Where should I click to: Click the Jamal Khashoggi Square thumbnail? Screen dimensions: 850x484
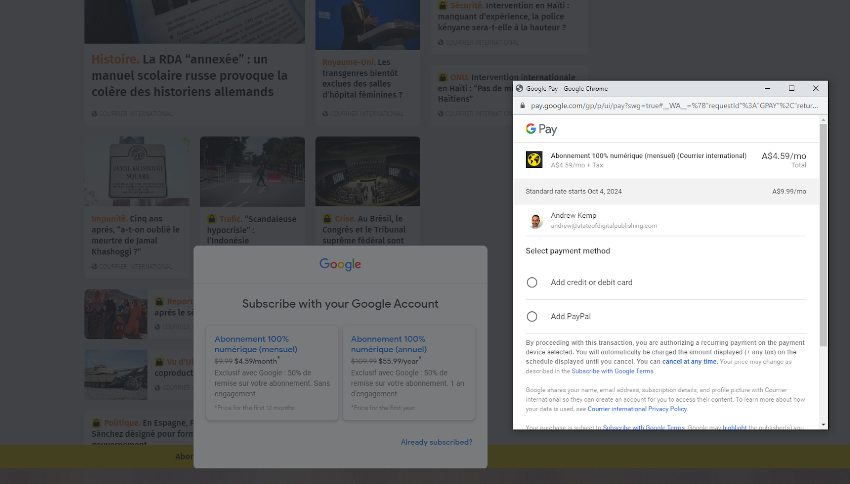137,171
